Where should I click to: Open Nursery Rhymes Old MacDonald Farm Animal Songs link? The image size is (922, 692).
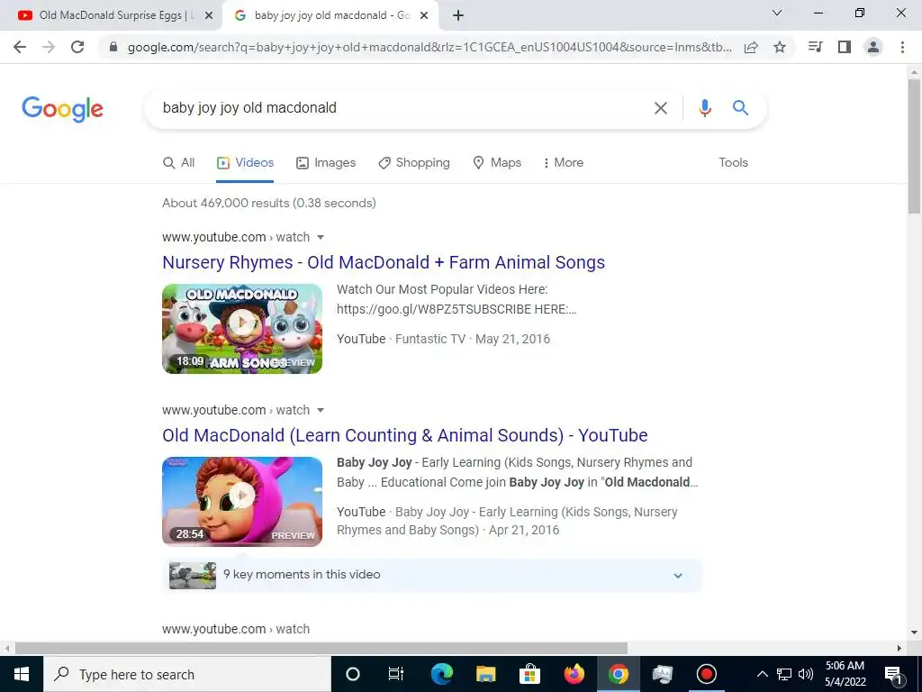pyautogui.click(x=384, y=262)
